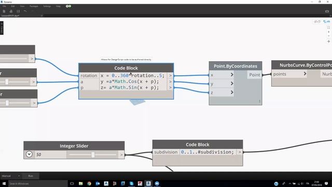This screenshot has height=187, width=332.
Task: Click the x = 0..360*rotation..5 code line
Action: point(133,75)
